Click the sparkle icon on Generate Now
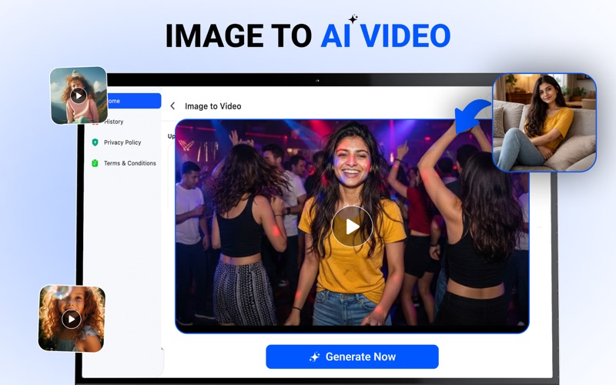The width and height of the screenshot is (616, 385). (x=314, y=357)
